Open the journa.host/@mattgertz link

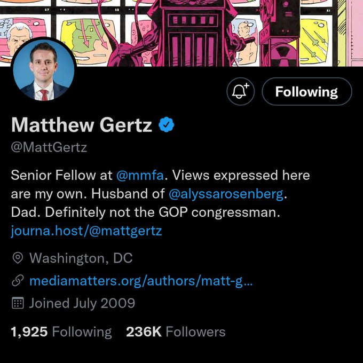coord(86,231)
